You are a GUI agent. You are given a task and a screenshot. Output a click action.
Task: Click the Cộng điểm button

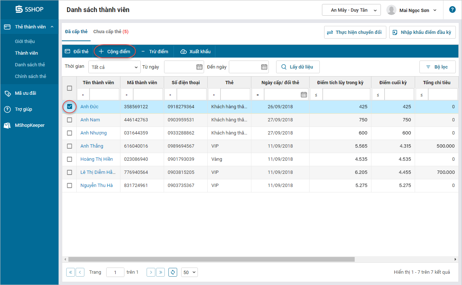(115, 52)
